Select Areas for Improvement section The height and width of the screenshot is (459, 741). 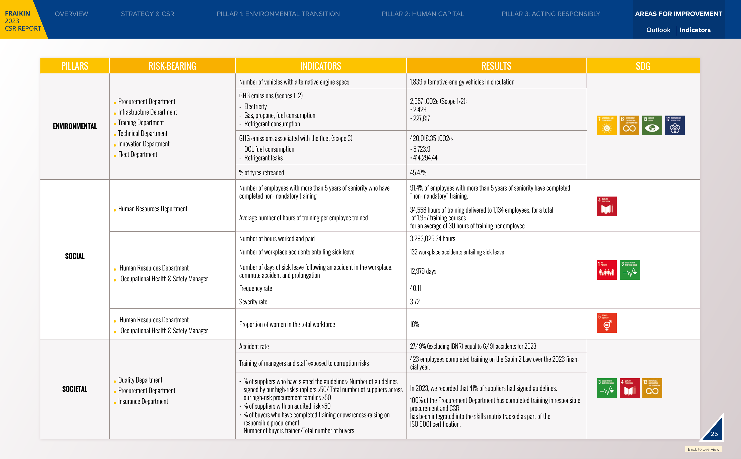coord(679,14)
